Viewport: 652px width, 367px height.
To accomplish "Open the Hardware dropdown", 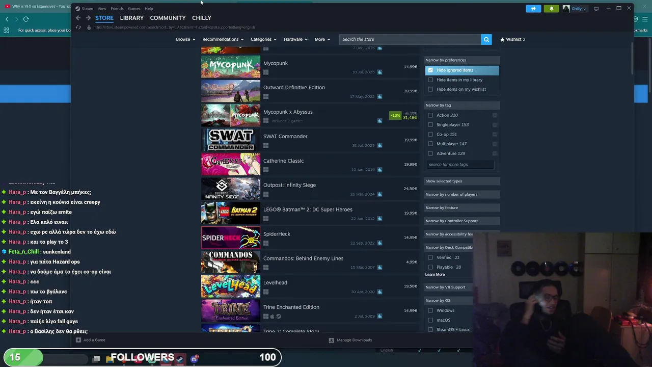I will pos(295,39).
